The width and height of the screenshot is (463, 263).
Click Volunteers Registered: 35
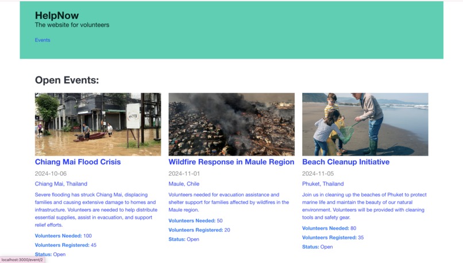pyautogui.click(x=333, y=237)
